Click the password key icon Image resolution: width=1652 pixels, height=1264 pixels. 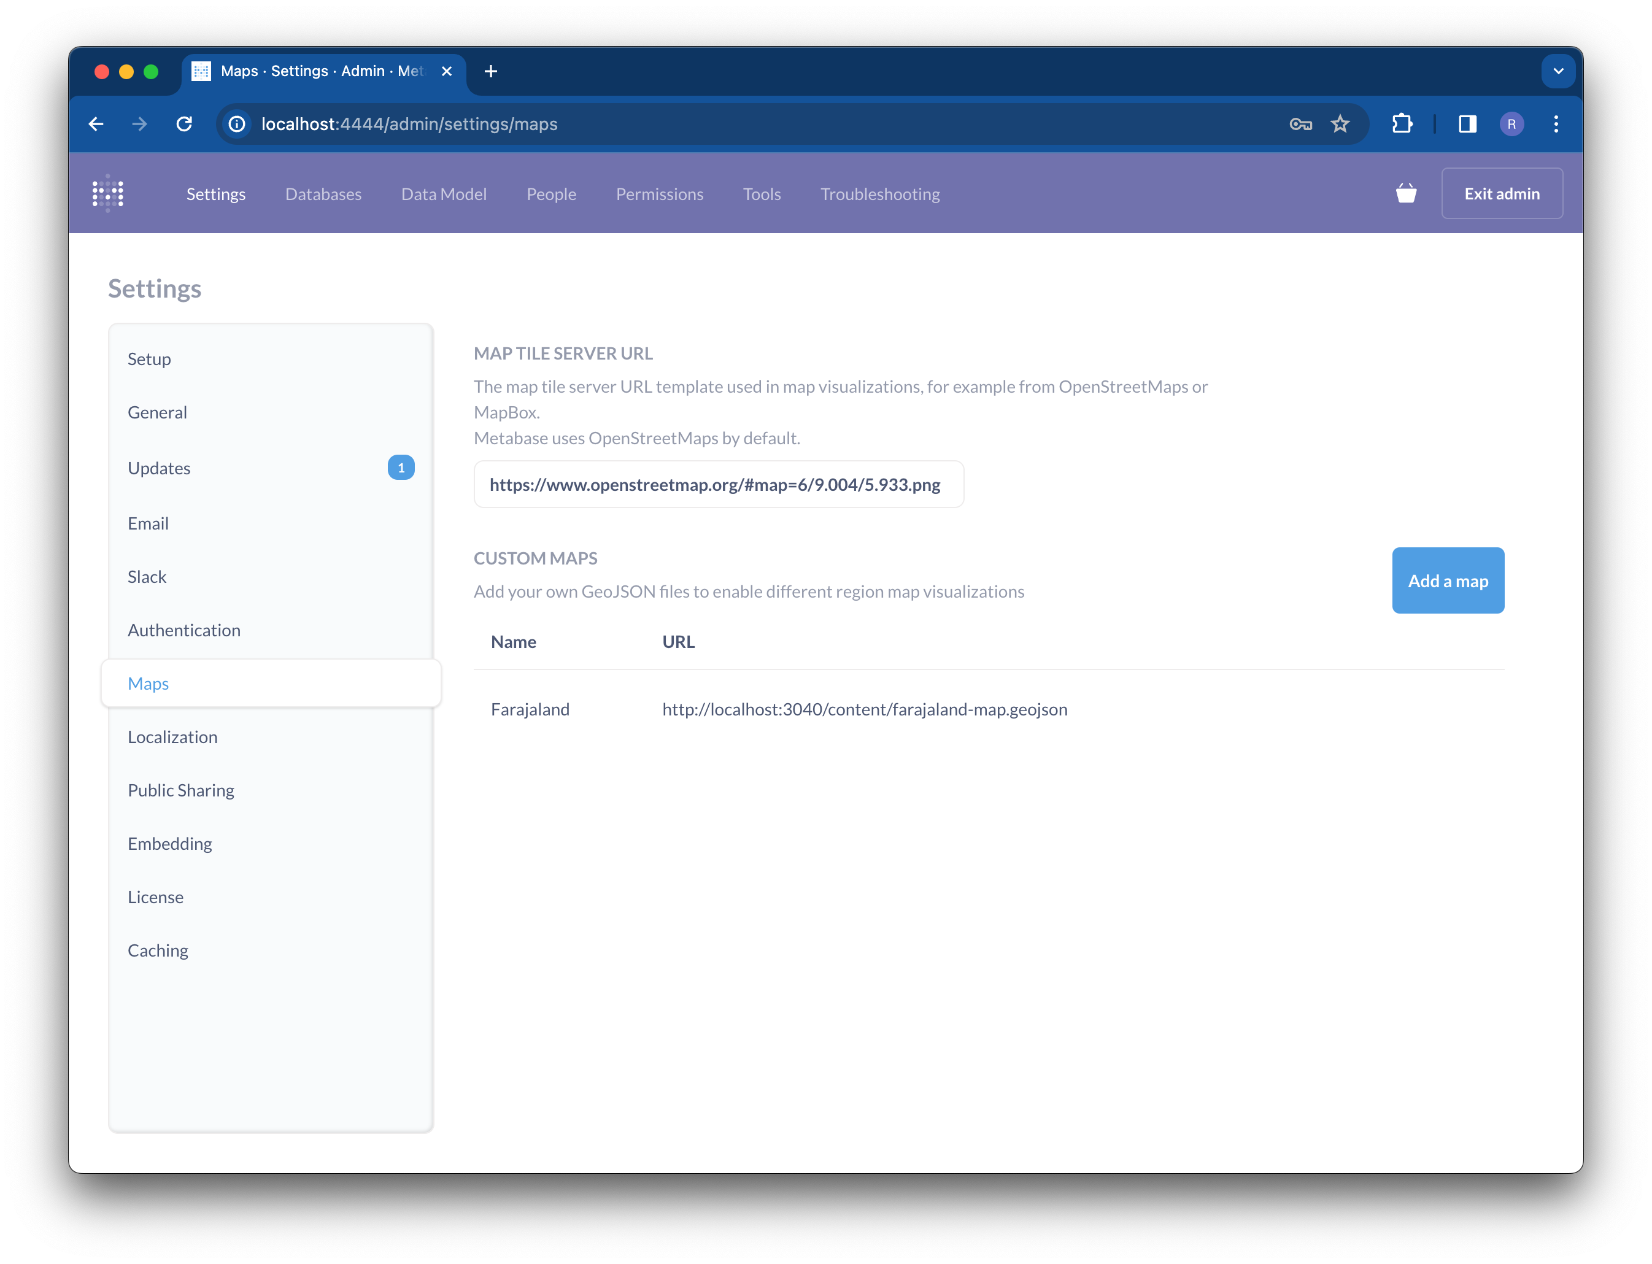point(1300,124)
